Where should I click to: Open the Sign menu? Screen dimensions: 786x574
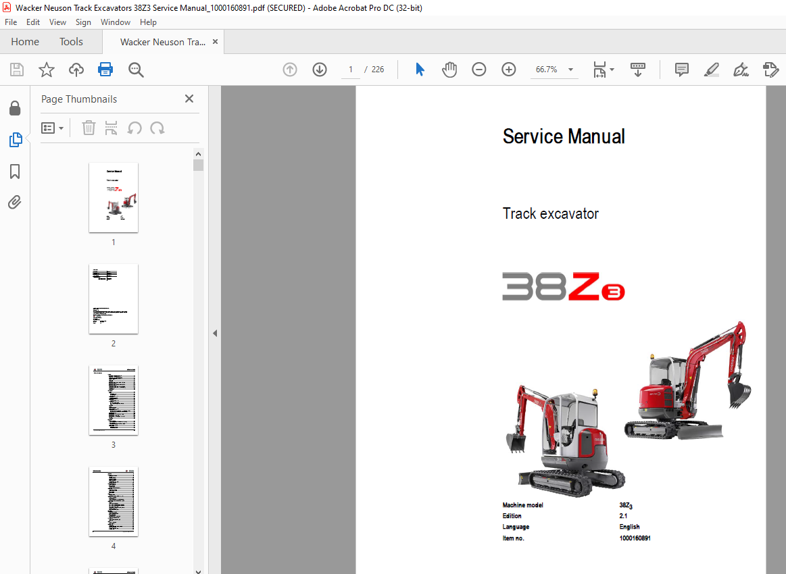click(x=83, y=22)
